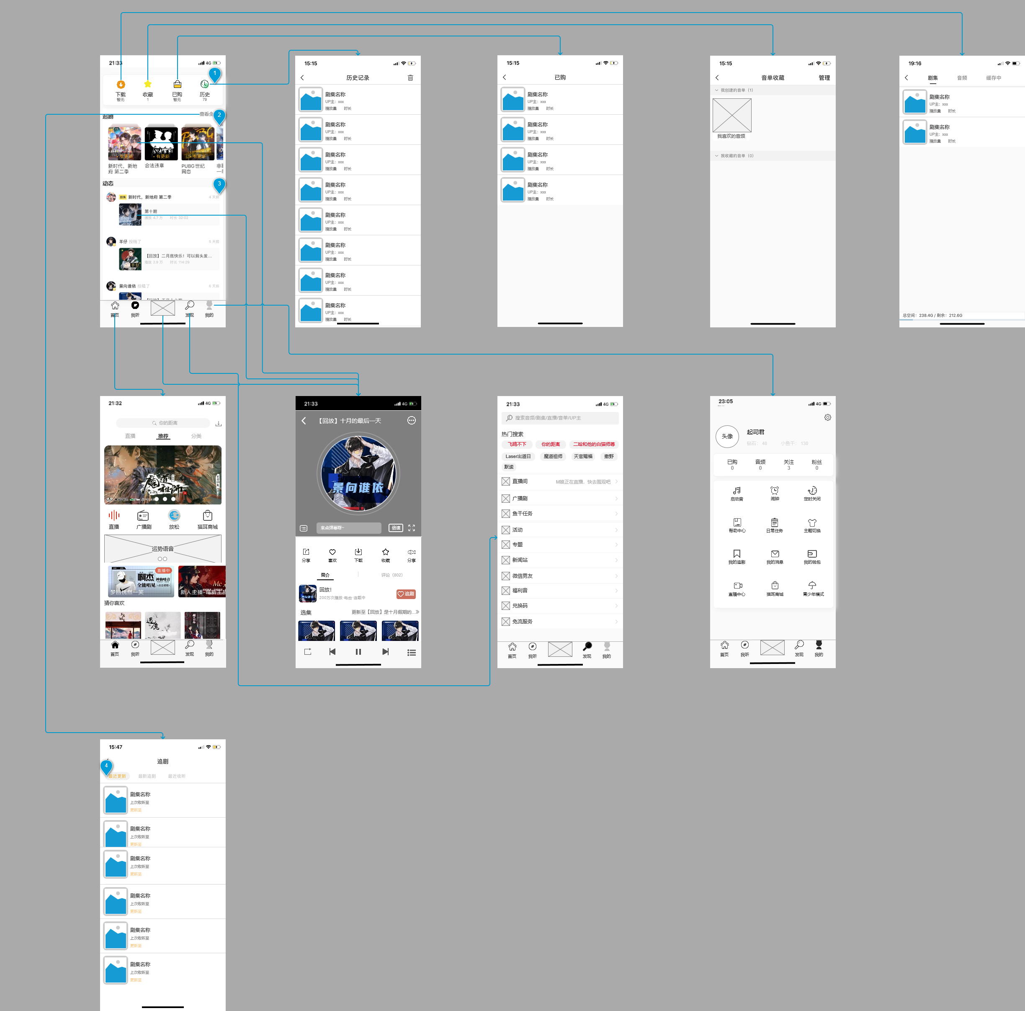Click 管理 on the 音单收藏 screen
1025x1011 pixels.
coord(824,78)
